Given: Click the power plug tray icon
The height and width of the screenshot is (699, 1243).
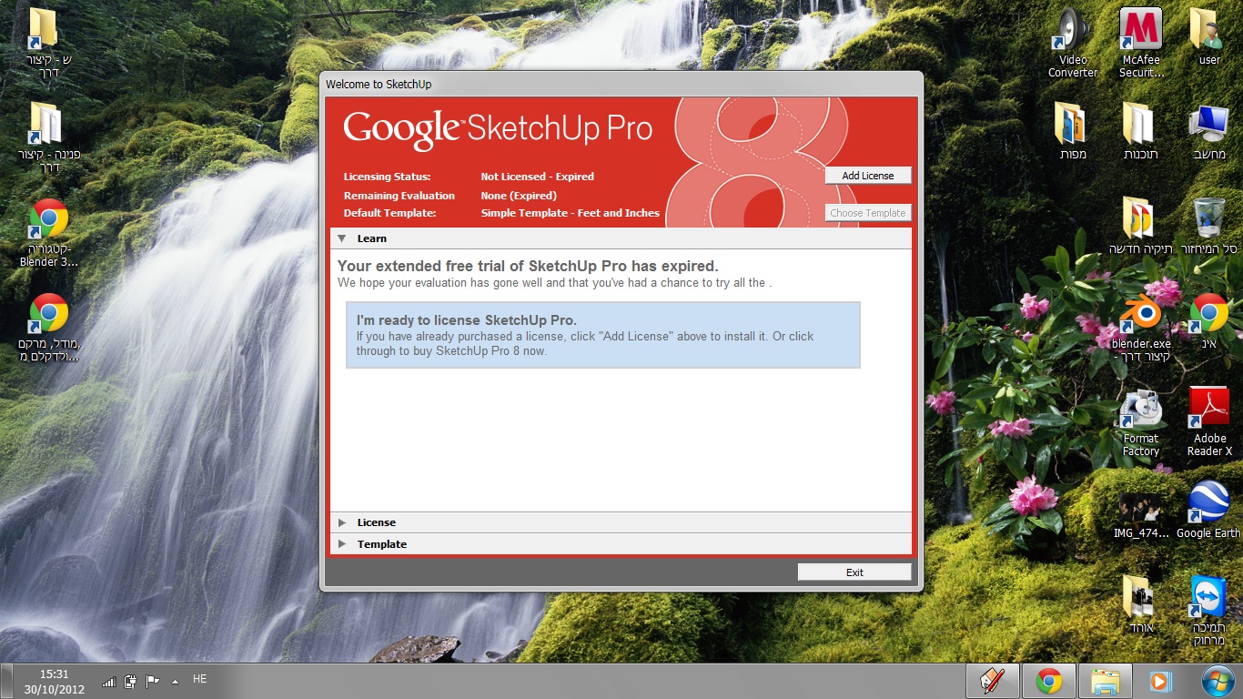Looking at the screenshot, I should coord(130,681).
